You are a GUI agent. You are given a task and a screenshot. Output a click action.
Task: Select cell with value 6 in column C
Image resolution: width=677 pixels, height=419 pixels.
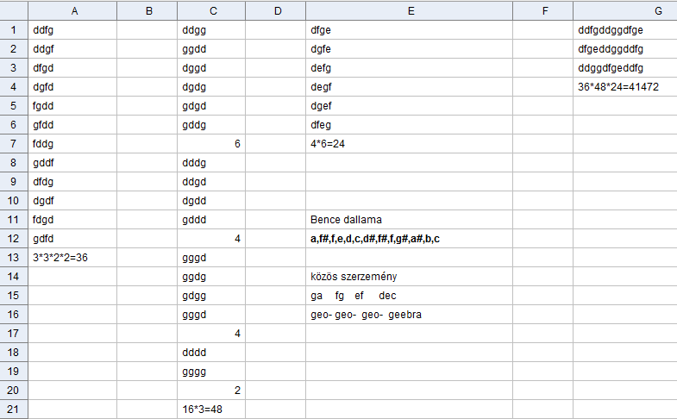point(211,143)
